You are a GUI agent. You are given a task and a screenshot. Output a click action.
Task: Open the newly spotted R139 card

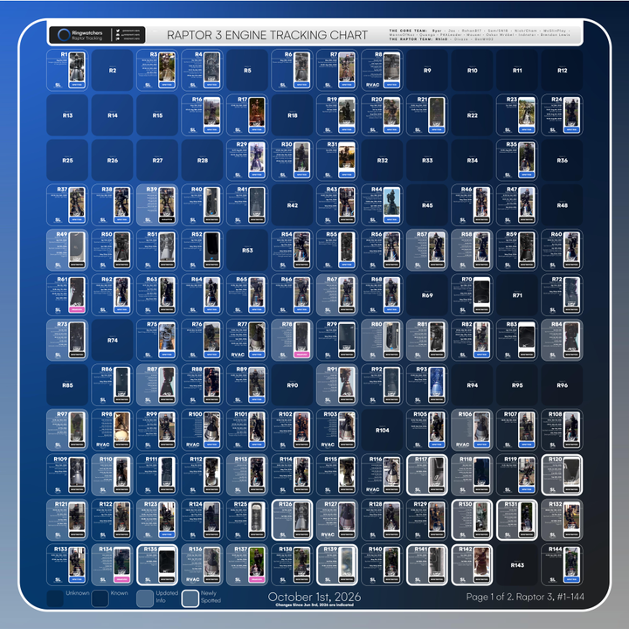[x=337, y=564]
